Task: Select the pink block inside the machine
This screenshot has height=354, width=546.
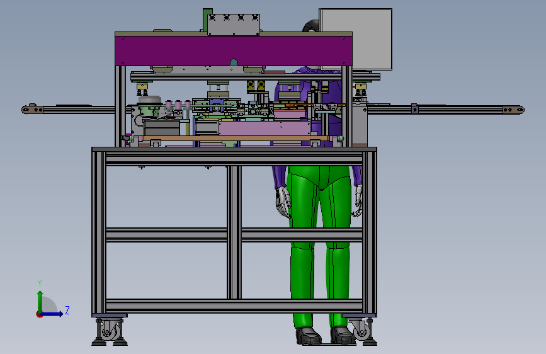Action: click(264, 127)
